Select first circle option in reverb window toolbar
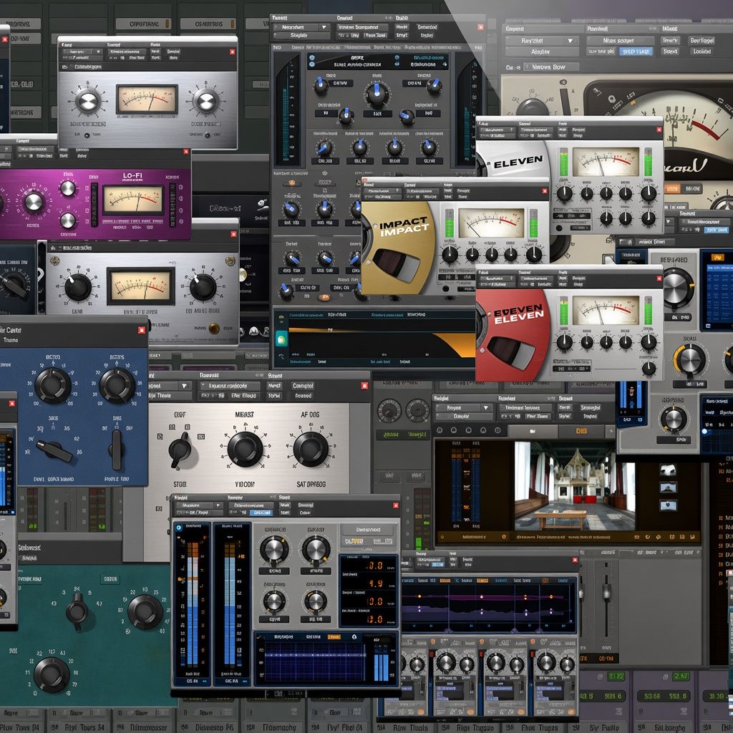733x733 pixels. click(439, 430)
